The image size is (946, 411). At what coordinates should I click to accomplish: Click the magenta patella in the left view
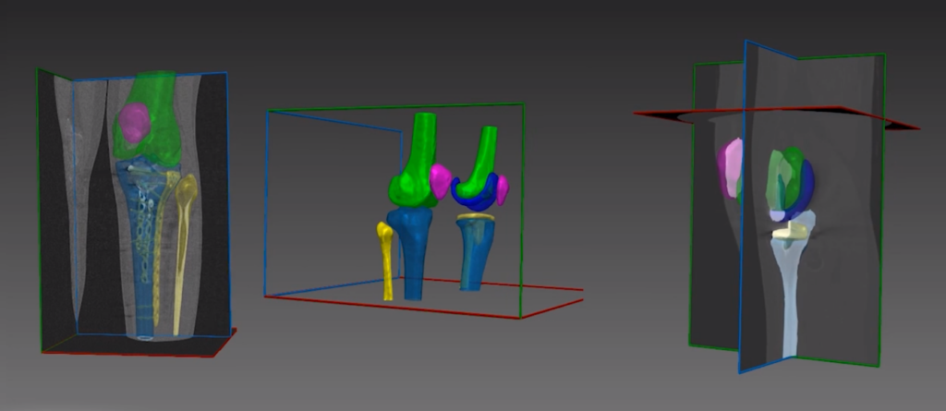tap(135, 122)
